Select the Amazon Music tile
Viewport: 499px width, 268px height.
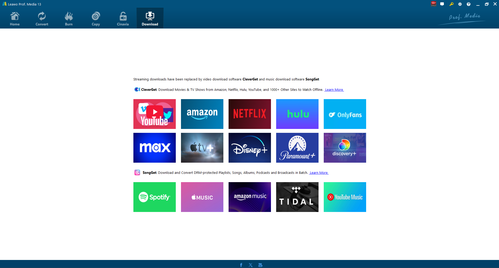coord(250,197)
